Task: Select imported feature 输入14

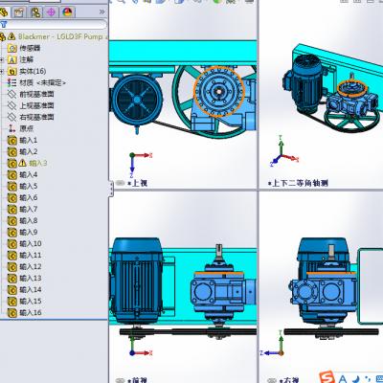Action: (31, 289)
